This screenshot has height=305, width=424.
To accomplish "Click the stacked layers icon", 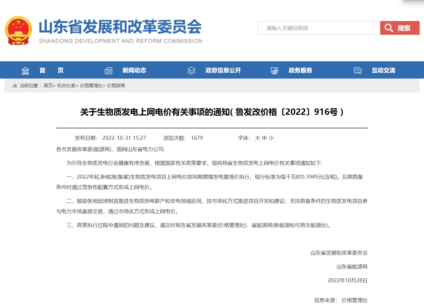I will (x=192, y=70).
